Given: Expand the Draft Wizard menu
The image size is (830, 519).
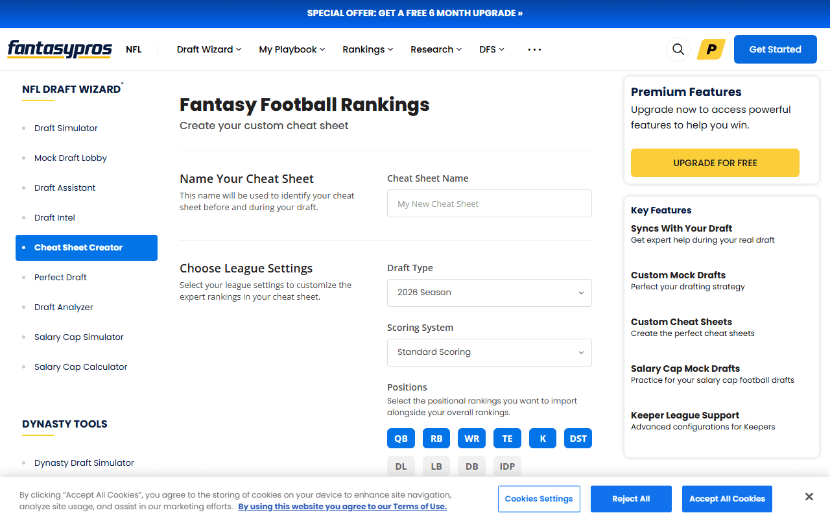Looking at the screenshot, I should [209, 49].
